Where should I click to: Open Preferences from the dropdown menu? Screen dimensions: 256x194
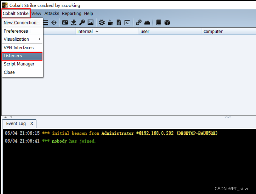[x=22, y=31]
